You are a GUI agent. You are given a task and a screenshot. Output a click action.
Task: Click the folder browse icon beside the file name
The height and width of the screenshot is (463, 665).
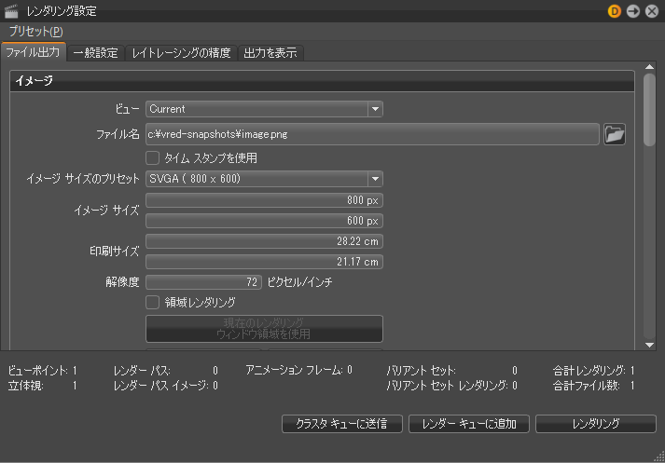click(x=614, y=134)
